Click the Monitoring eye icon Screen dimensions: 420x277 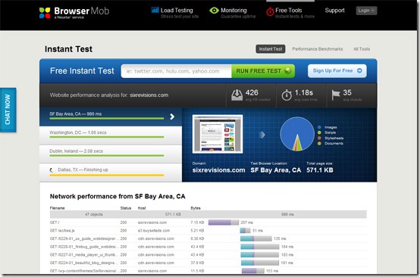pyautogui.click(x=214, y=11)
